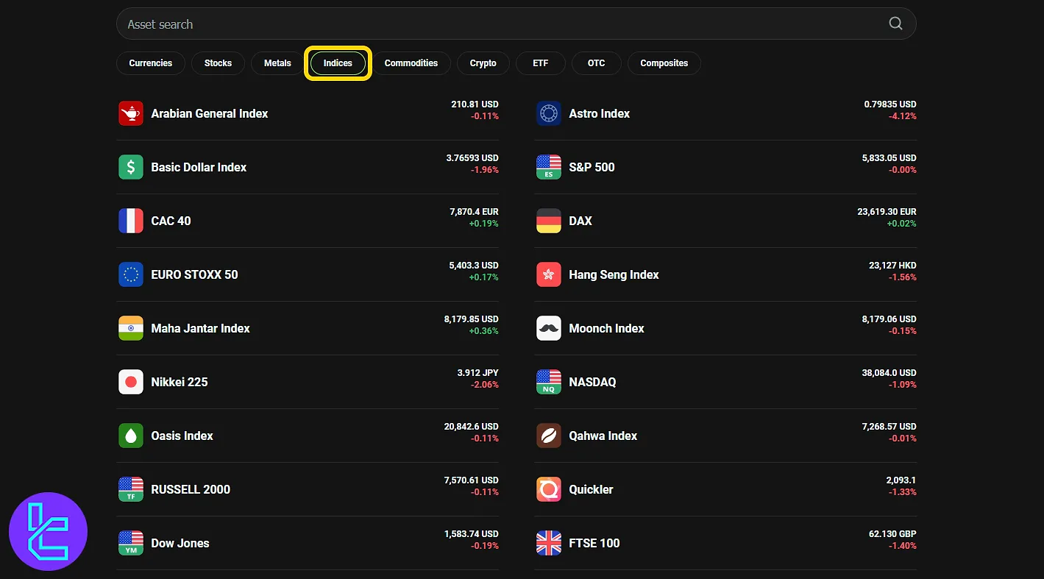
Task: Click the Hang Seng Index flower icon
Action: point(549,274)
